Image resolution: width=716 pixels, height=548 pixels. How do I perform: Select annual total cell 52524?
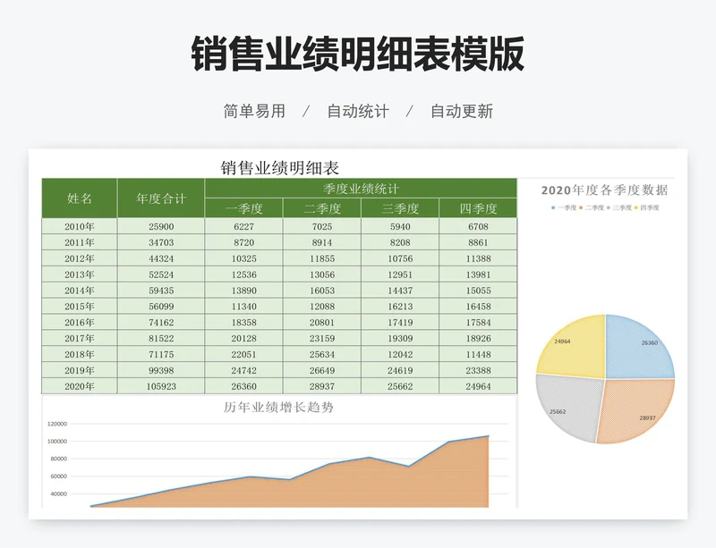161,274
